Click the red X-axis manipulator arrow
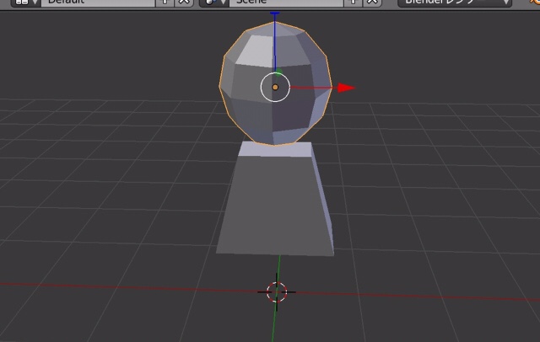 click(x=346, y=88)
